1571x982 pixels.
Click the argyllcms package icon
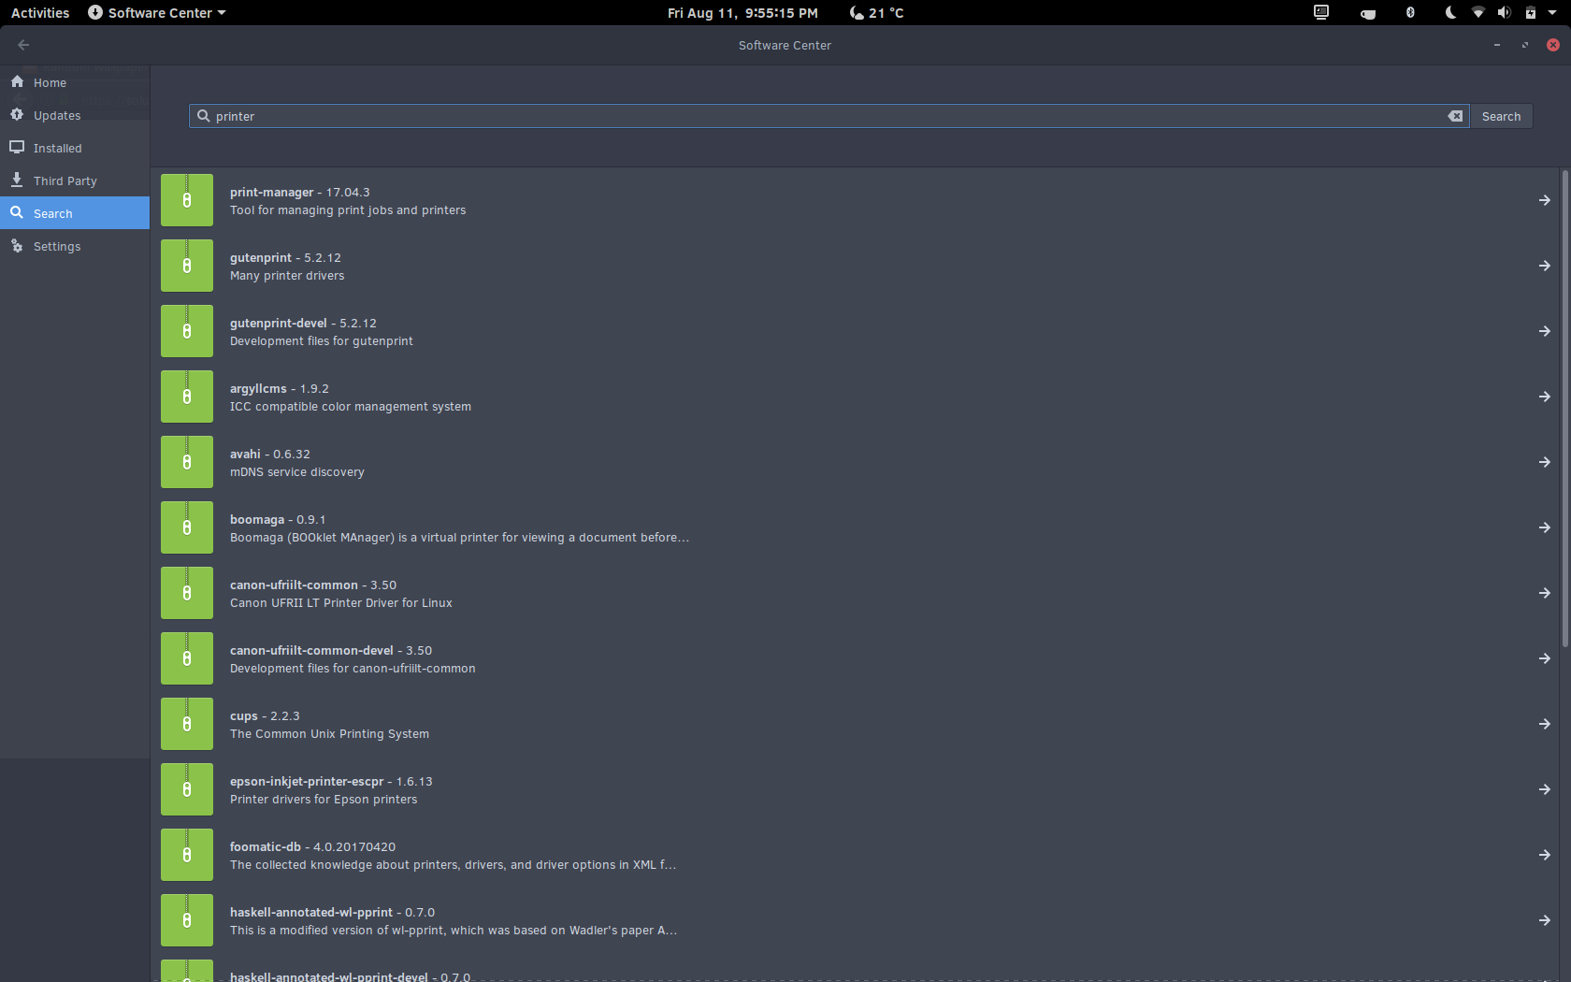187,397
